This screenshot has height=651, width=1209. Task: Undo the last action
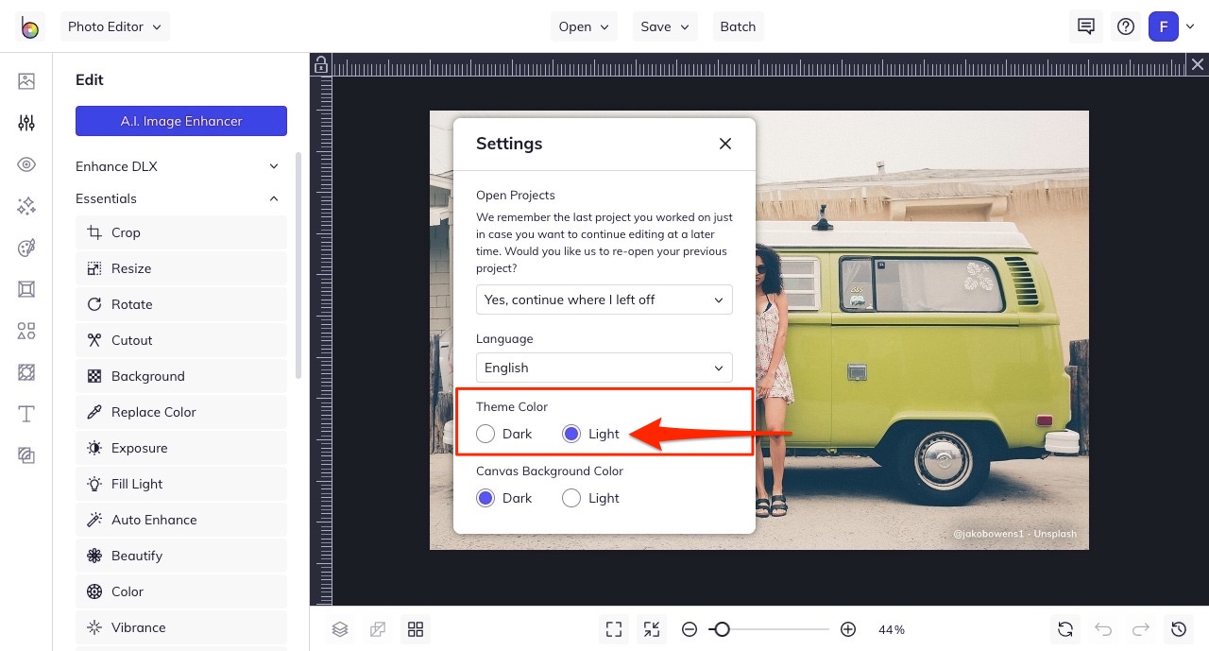click(x=1103, y=629)
